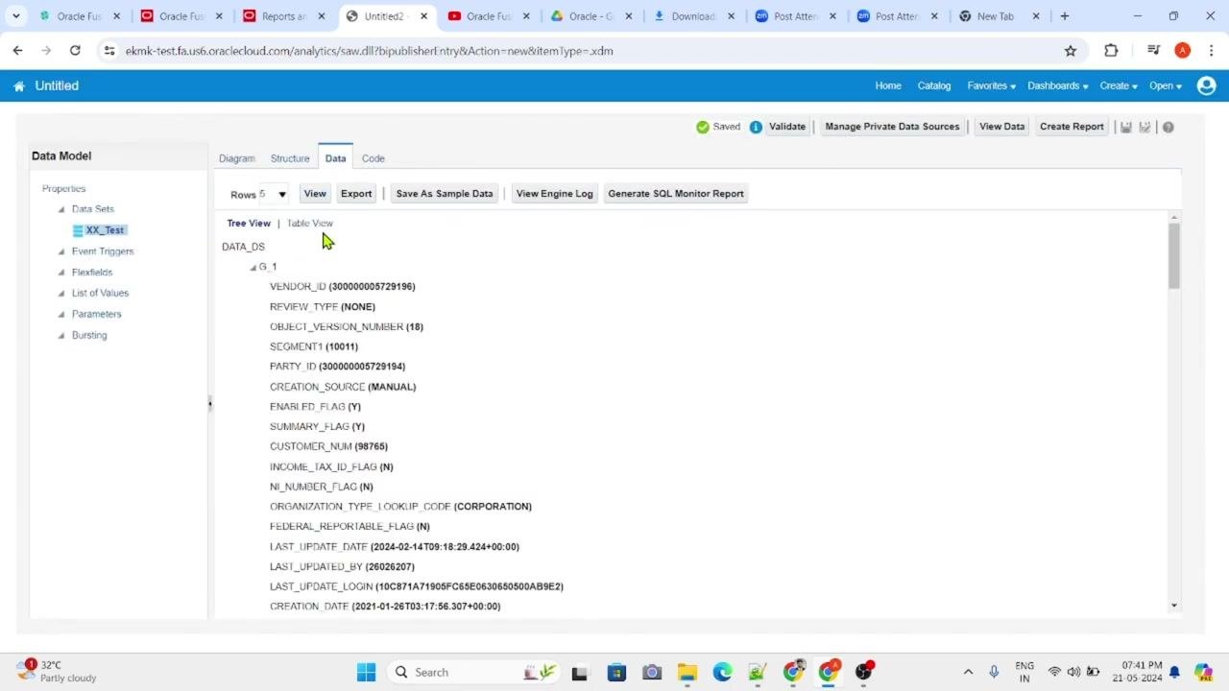Open Windows Start menu
The image size is (1229, 691).
coord(366,672)
